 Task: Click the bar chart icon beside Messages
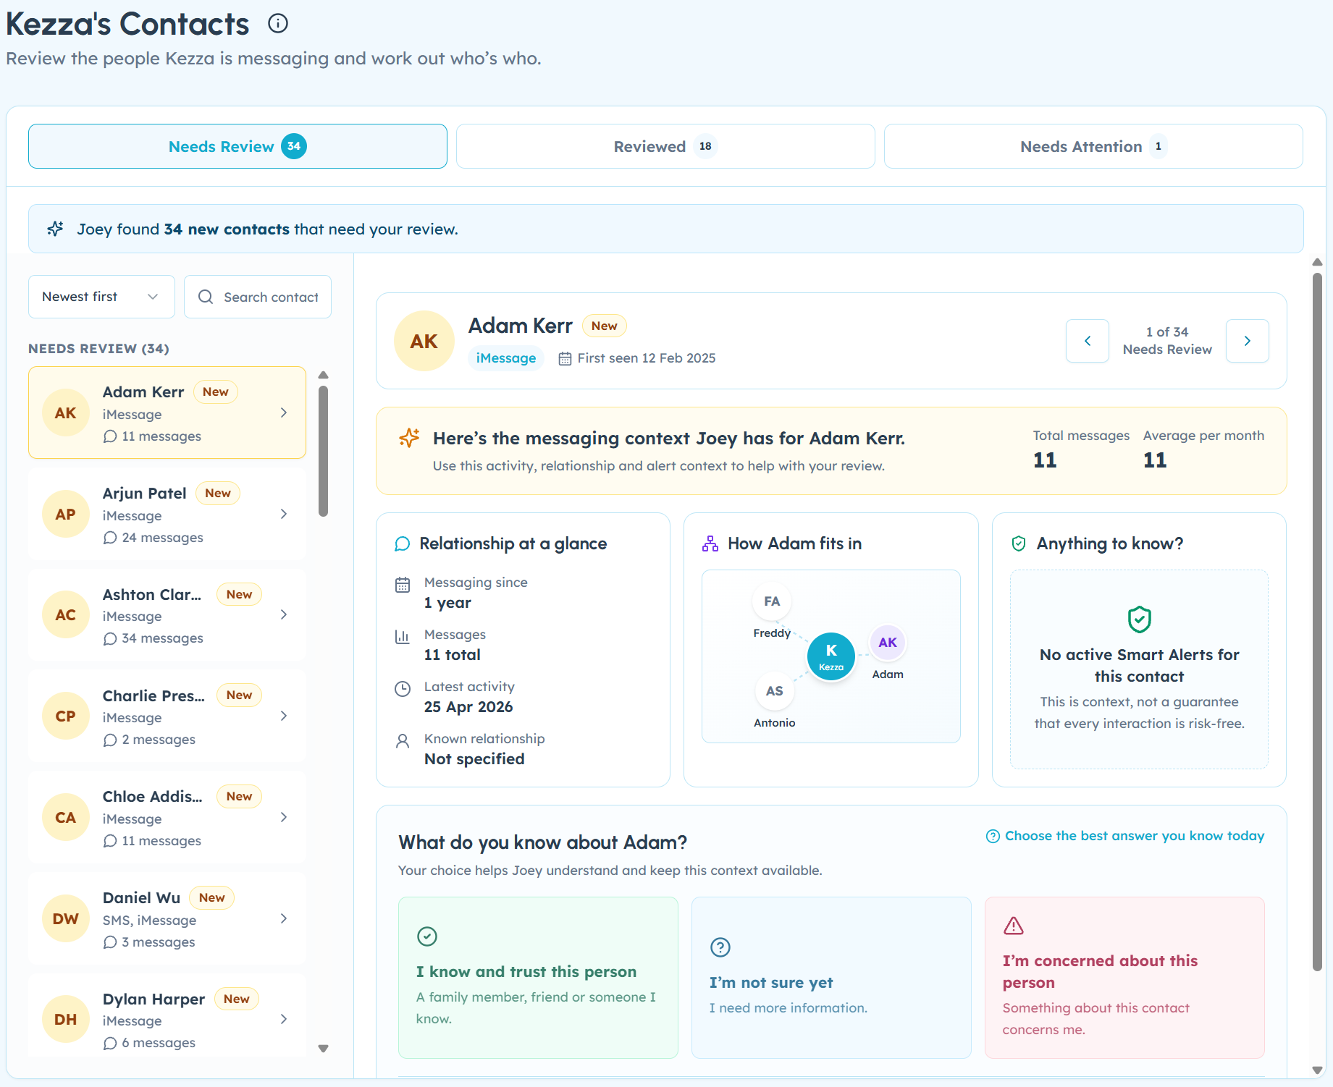coord(403,636)
